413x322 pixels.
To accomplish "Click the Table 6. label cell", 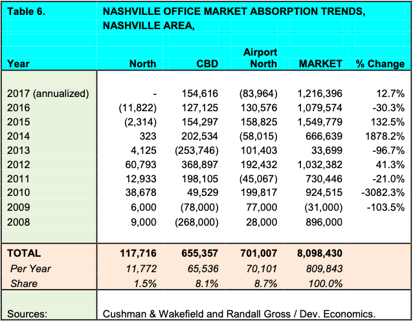I will [27, 11].
